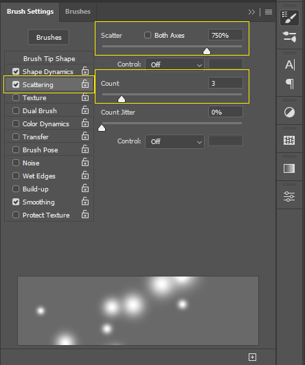Enable the Color Dynamics checkbox
Screen dimensions: 305x365
pyautogui.click(x=16, y=123)
